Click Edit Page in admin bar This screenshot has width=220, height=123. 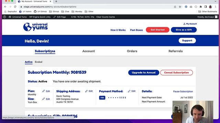tap(59, 17)
